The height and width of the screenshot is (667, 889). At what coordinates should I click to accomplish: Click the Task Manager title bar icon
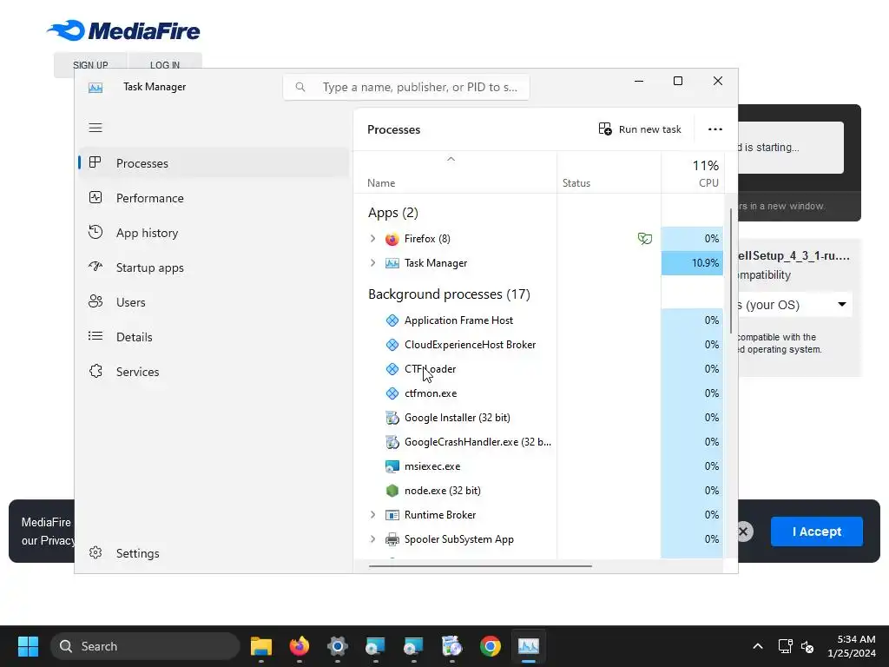coord(95,88)
